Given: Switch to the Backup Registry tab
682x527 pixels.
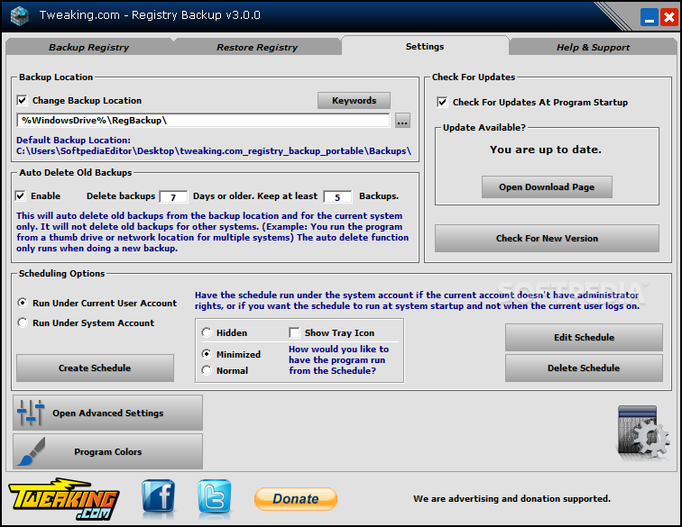Looking at the screenshot, I should point(88,47).
